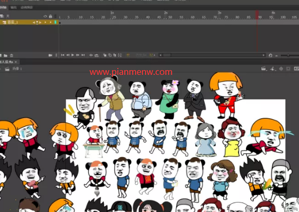This screenshot has height=212, width=299.
Task: Click the timeline horizontal scrollbar thumb
Action: 167,55
